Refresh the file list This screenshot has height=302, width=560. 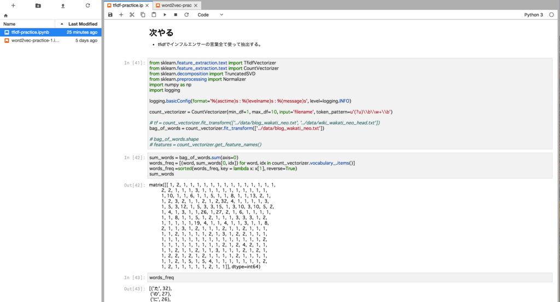click(x=88, y=5)
